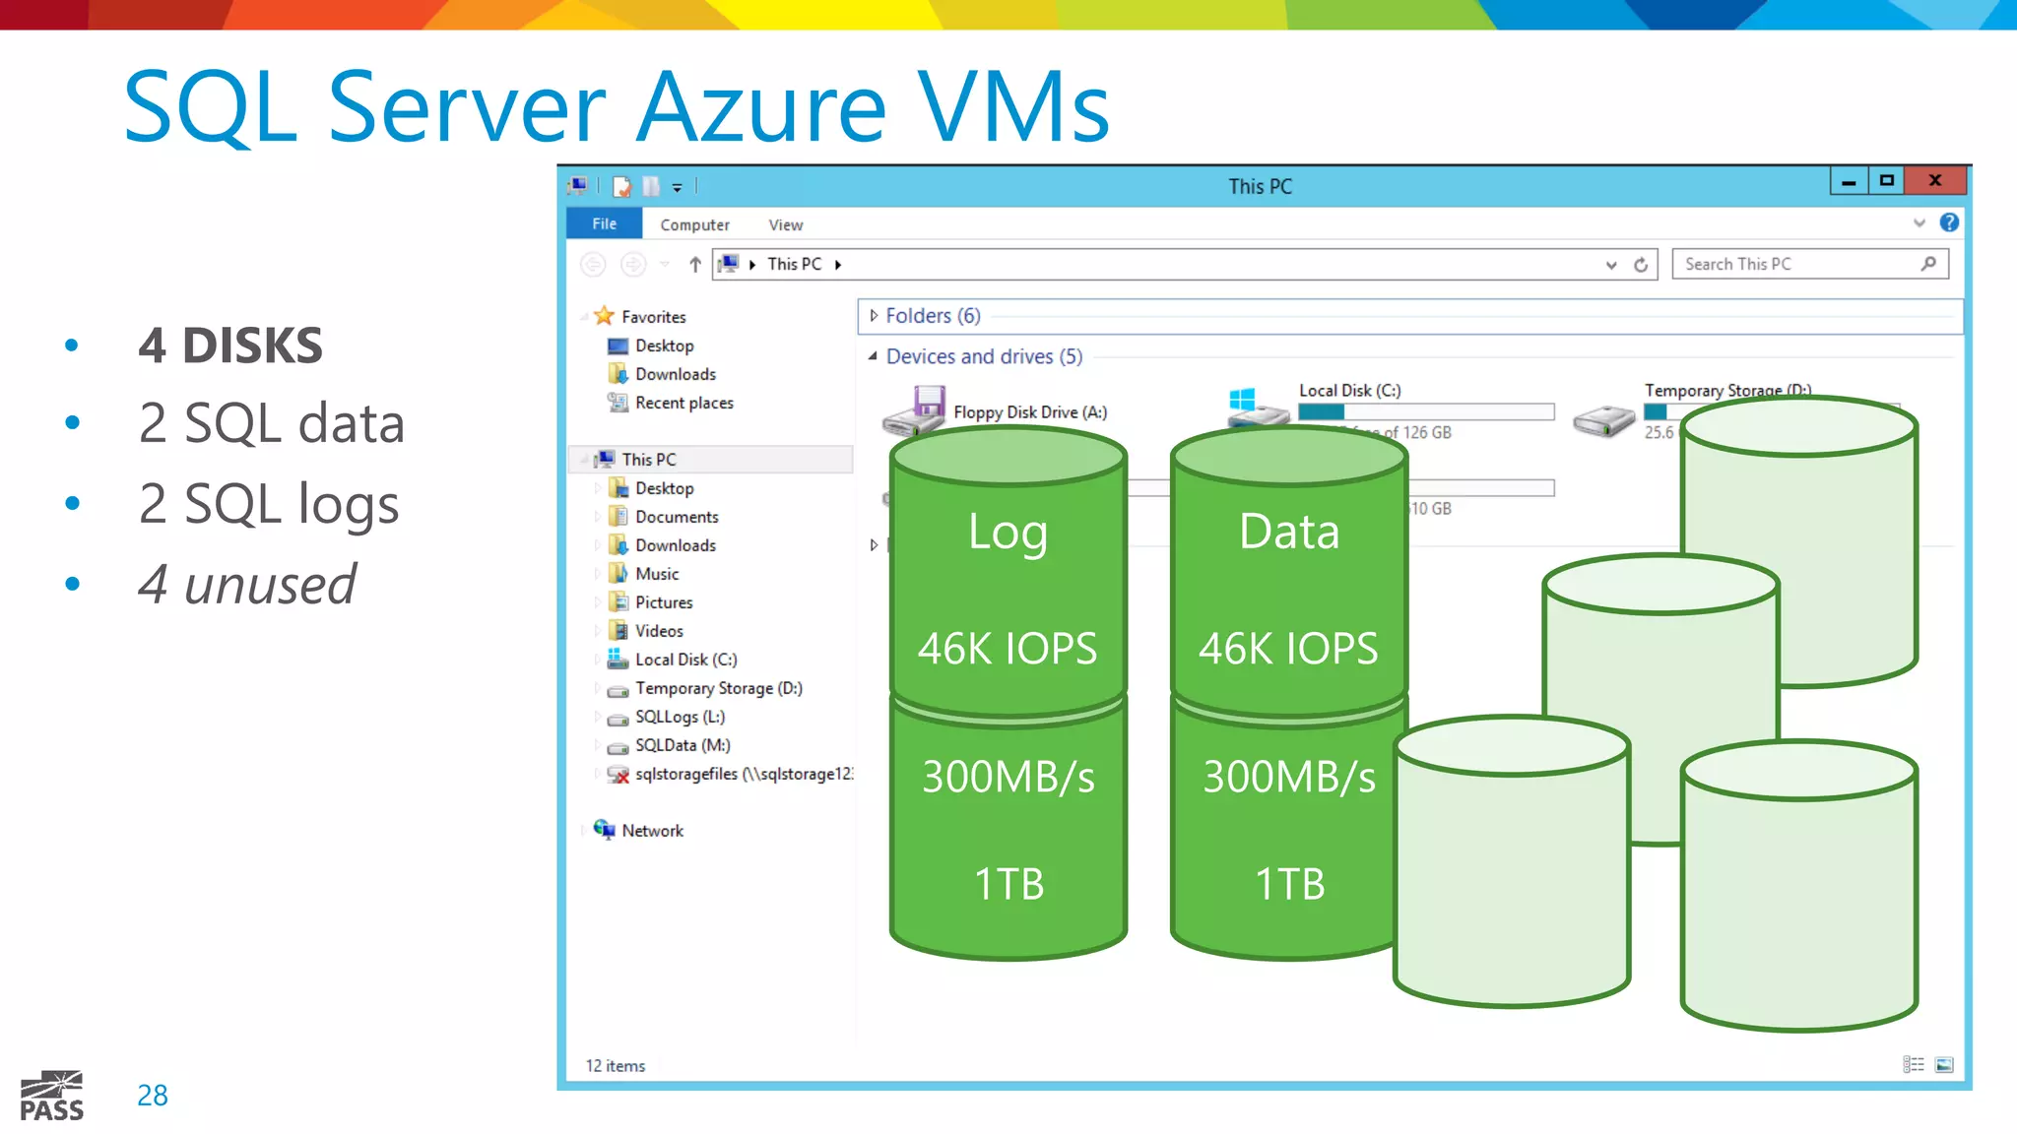Click the Up arrow navigation icon
This screenshot has width=2017, height=1134.
695,265
